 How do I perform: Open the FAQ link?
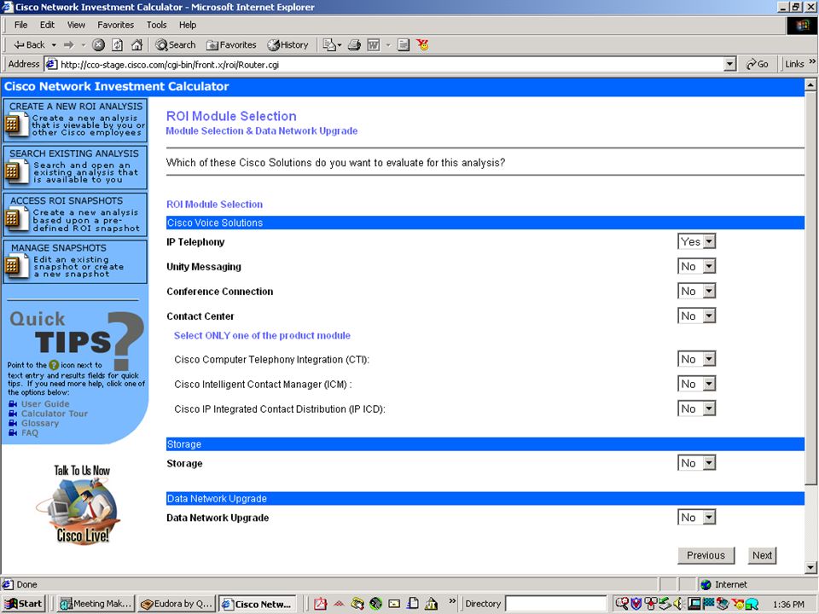click(x=30, y=433)
